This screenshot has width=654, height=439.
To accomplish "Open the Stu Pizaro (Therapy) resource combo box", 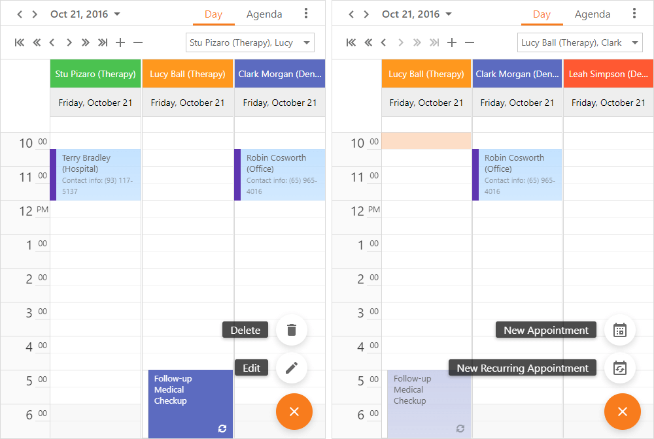I will coord(250,42).
